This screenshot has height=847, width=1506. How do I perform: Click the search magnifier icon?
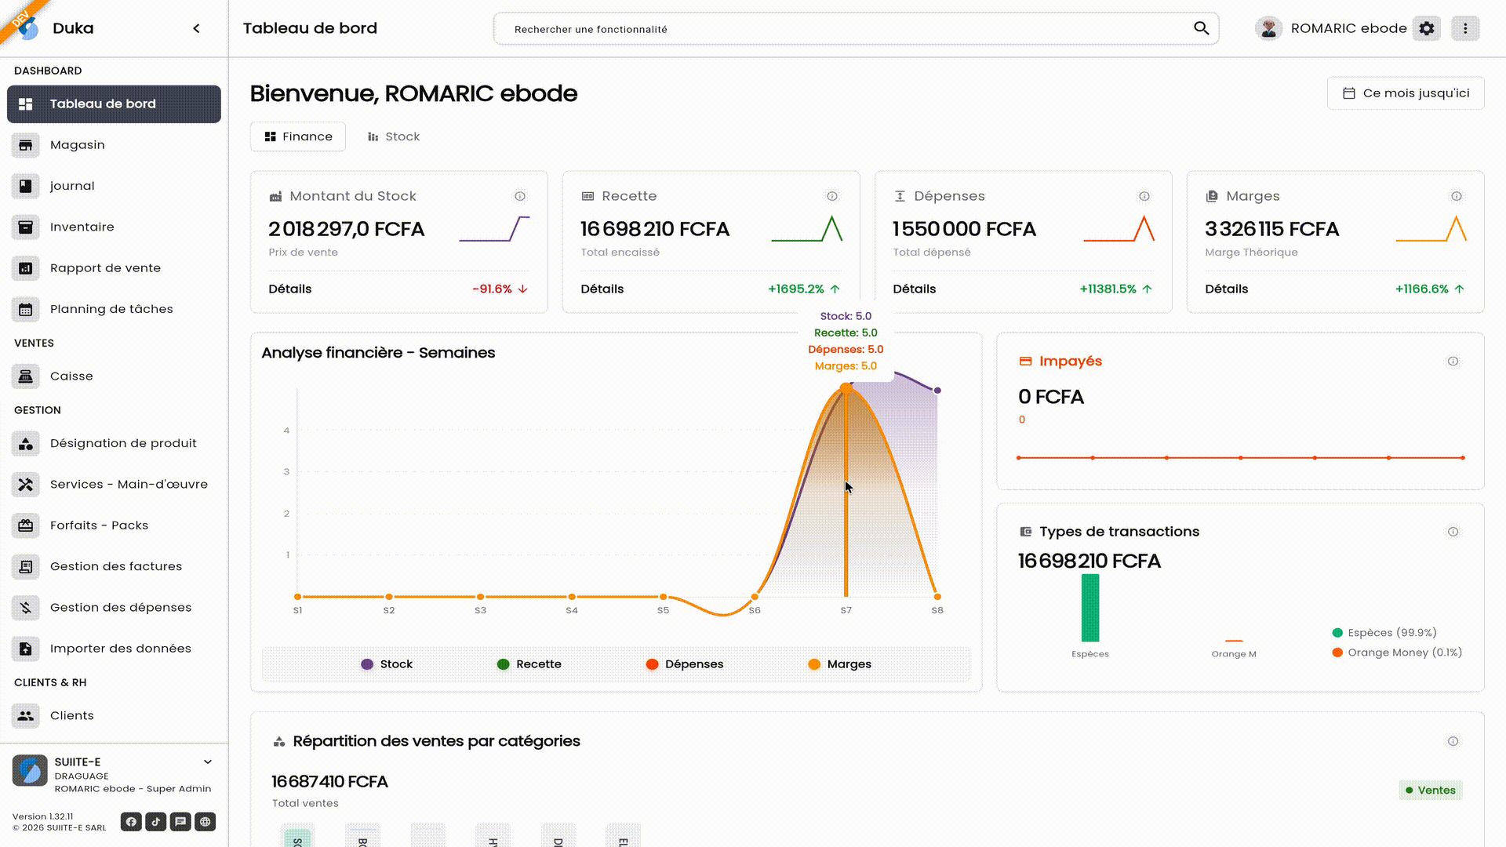click(1201, 28)
